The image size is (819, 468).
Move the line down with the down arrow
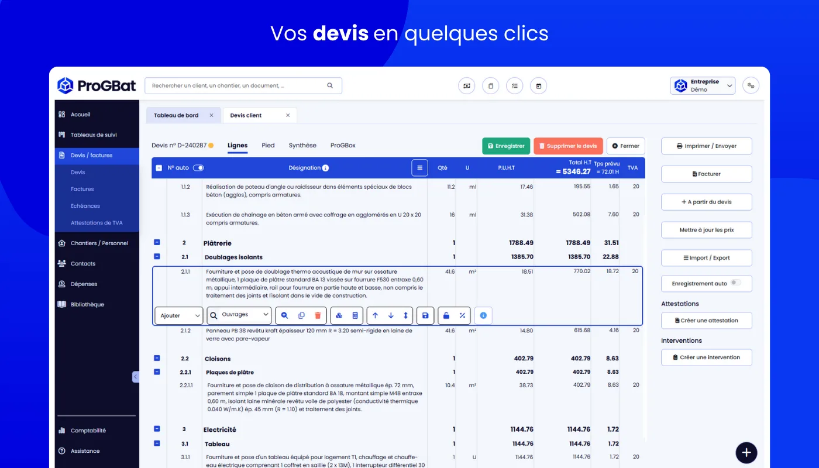pyautogui.click(x=391, y=315)
